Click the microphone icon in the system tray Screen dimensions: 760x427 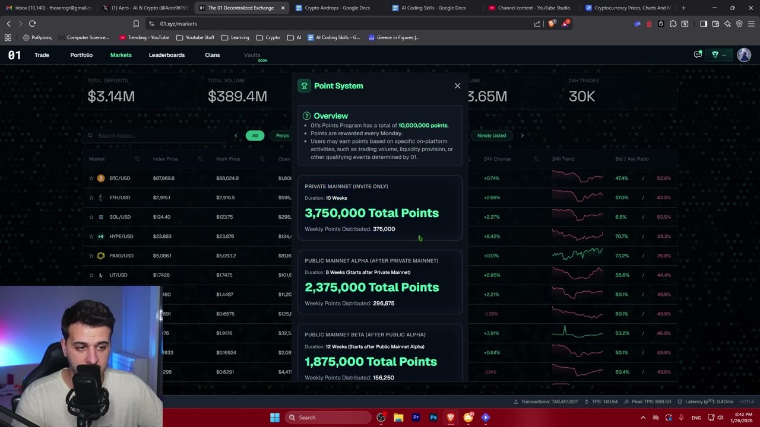click(681, 418)
